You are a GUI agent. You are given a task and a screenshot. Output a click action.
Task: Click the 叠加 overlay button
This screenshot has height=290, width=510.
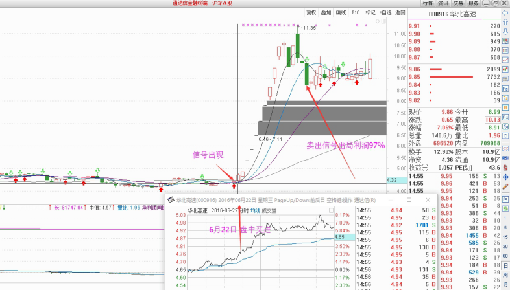pos(326,13)
